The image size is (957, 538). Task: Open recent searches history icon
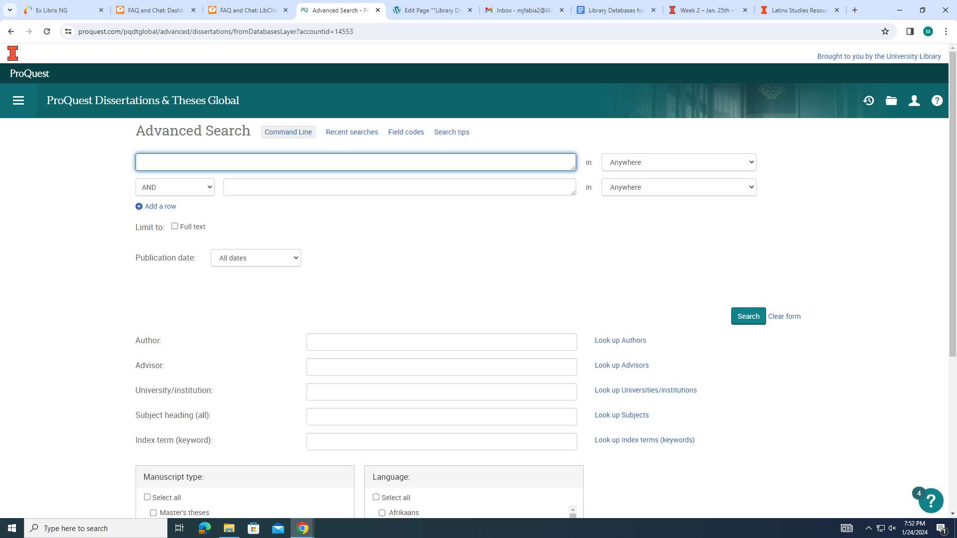tap(869, 101)
